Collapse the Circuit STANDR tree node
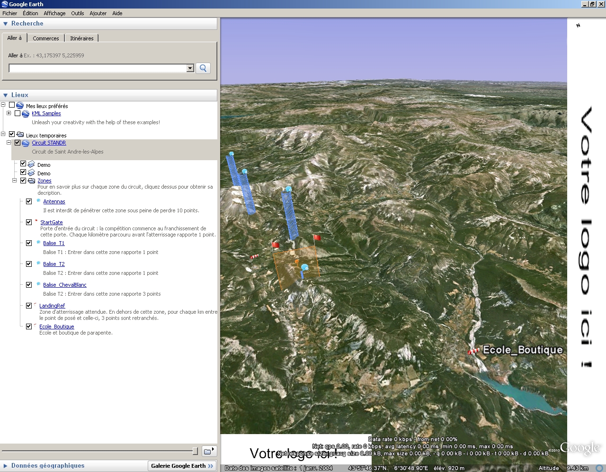Screen dimensions: 606x472 point(9,143)
